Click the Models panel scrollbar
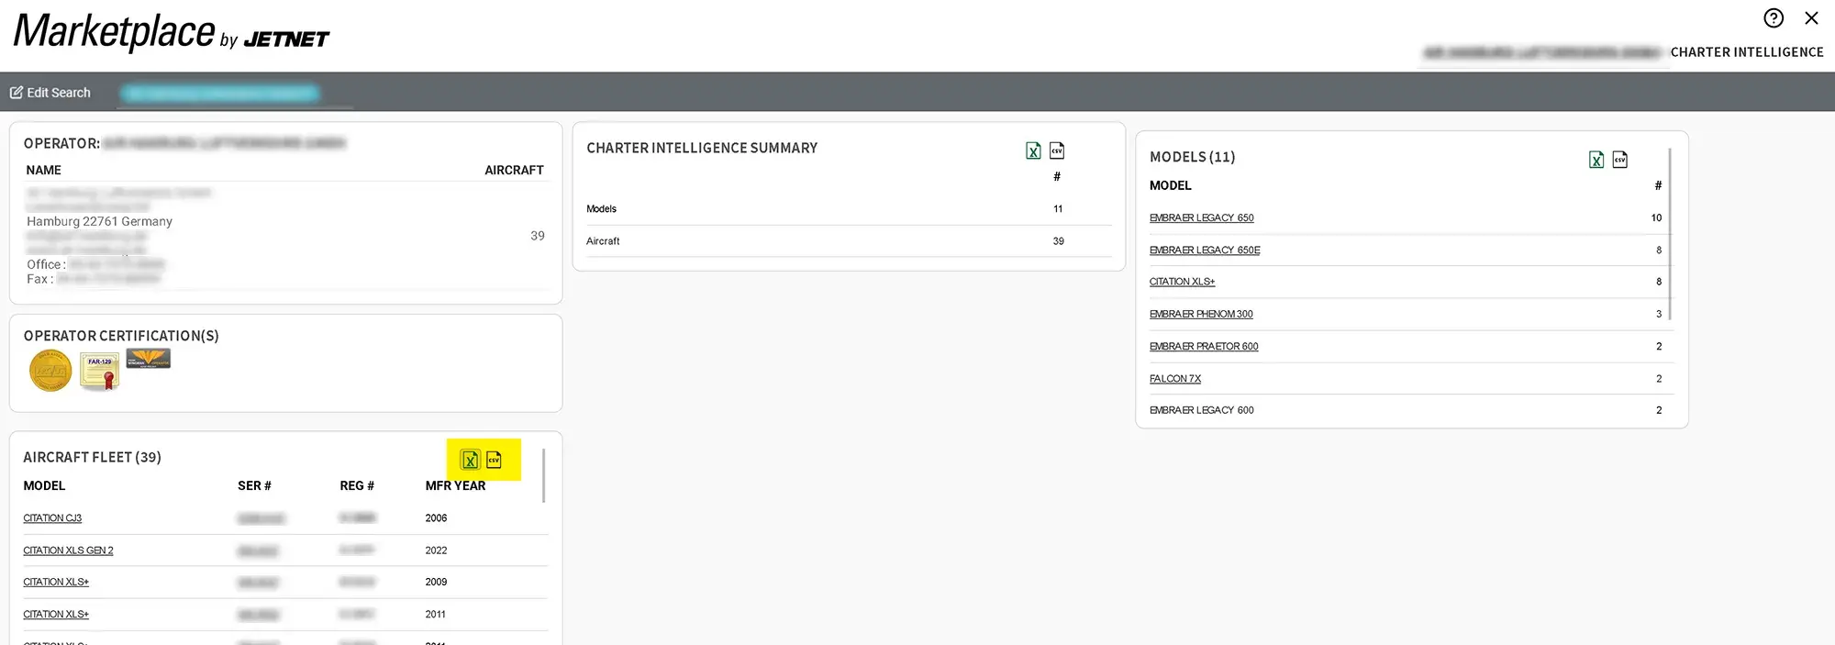The width and height of the screenshot is (1835, 645). pos(1670,235)
